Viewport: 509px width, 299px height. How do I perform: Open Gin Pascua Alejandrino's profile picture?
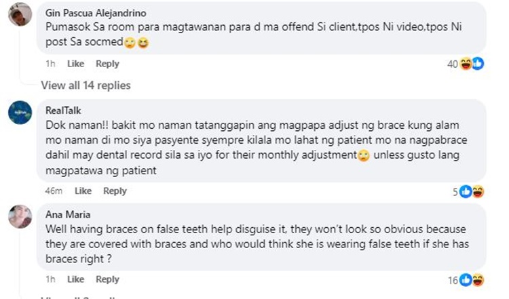coord(20,14)
